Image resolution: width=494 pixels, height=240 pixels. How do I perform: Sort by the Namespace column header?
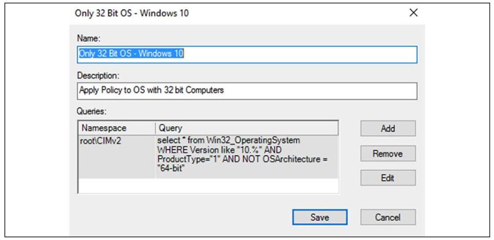[x=117, y=128]
